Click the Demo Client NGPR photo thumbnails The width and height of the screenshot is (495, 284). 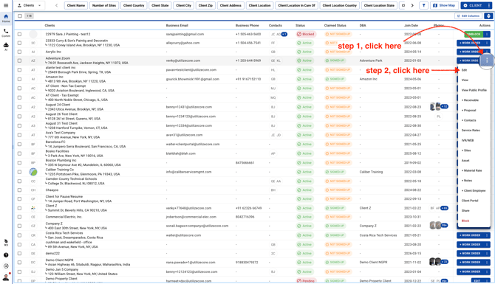coord(435,262)
